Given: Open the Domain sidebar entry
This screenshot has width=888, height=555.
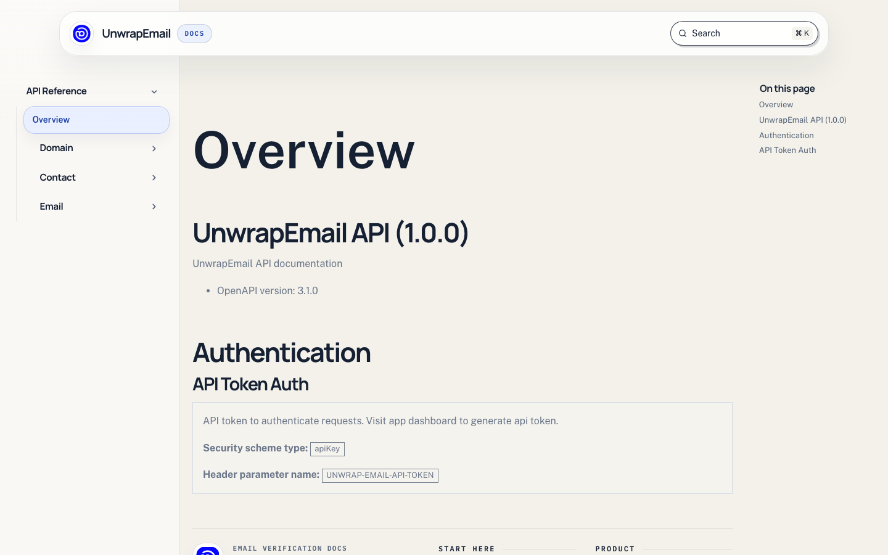Looking at the screenshot, I should [56, 148].
